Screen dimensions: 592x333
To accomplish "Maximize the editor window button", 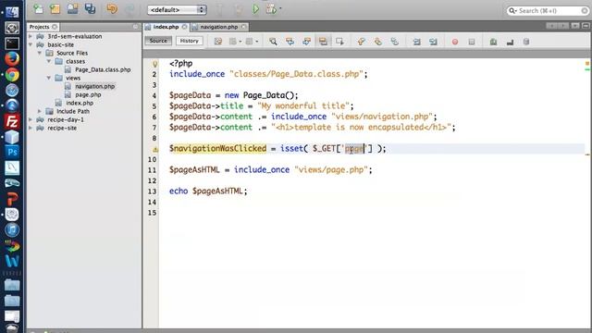I will pyautogui.click(x=586, y=26).
